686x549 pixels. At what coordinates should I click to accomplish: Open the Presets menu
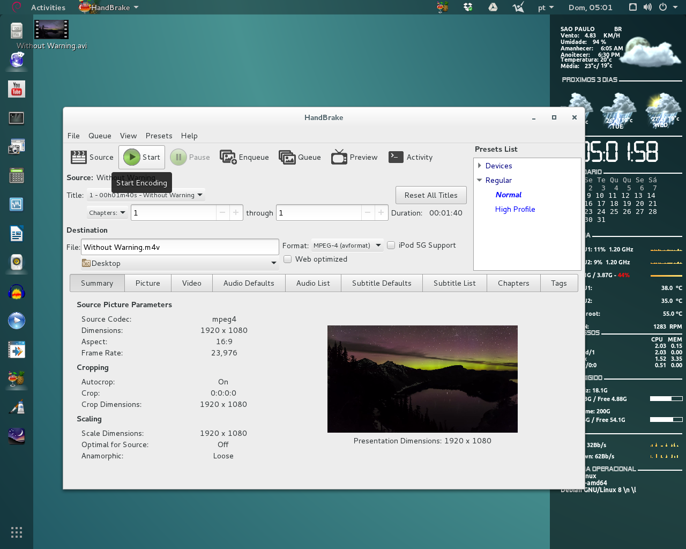click(159, 136)
